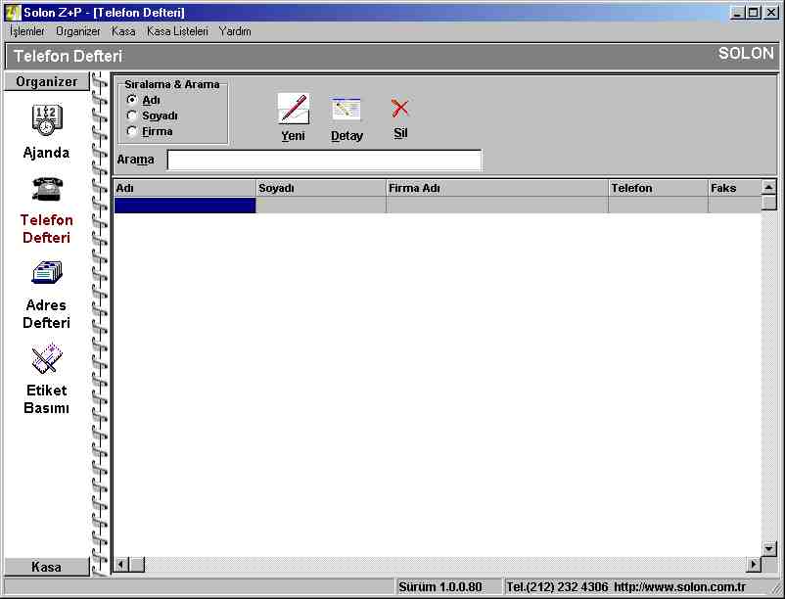
Task: Minimize the Solon Z+P window
Action: click(736, 13)
